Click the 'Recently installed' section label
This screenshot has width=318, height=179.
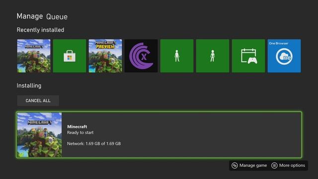point(40,30)
